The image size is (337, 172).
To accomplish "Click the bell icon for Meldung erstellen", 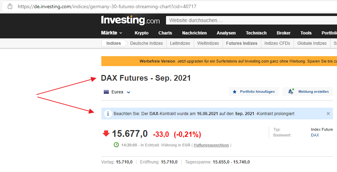I will (291, 92).
